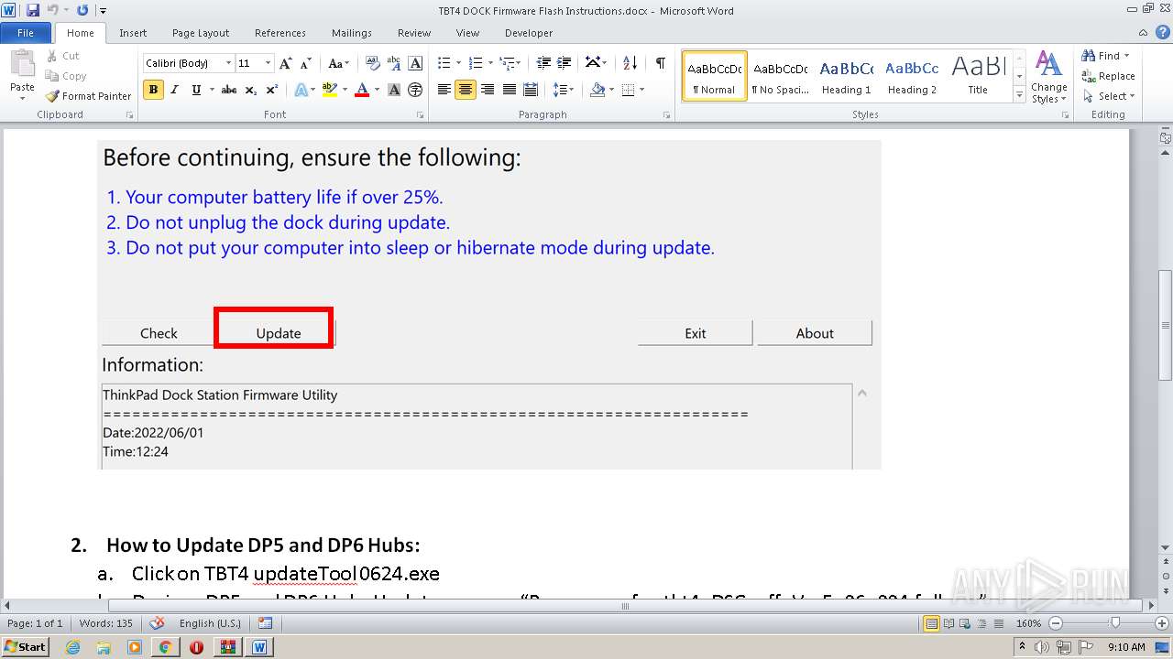Screen dimensions: 1173x659
Task: Switch to the References tab
Action: [280, 33]
